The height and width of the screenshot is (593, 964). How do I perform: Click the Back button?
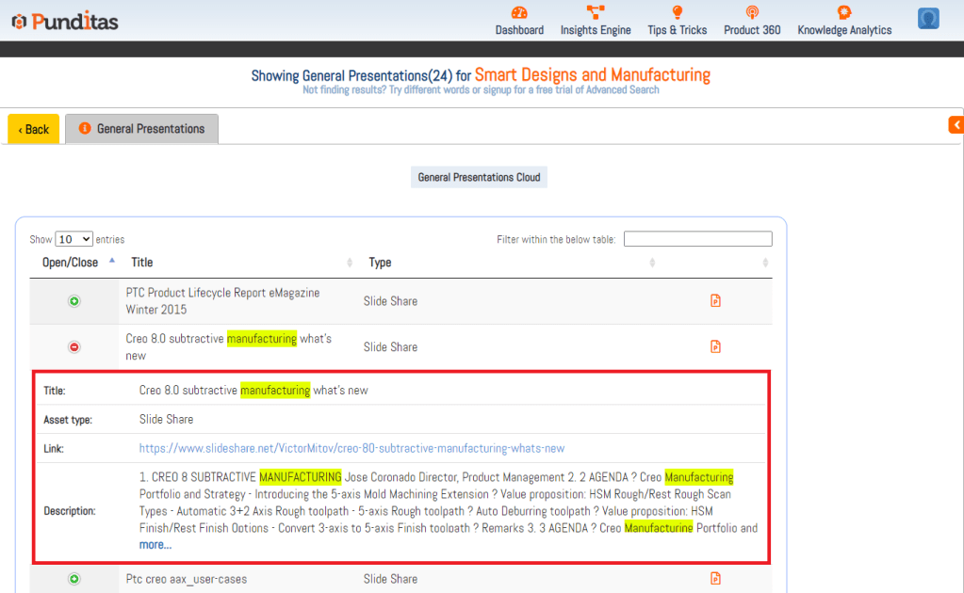click(x=34, y=129)
